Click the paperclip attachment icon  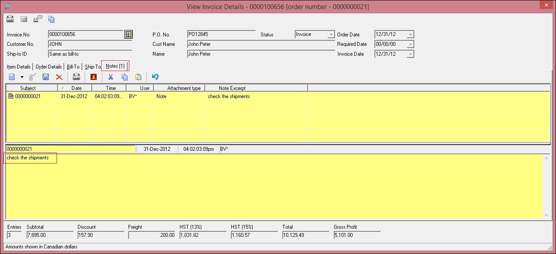click(33, 77)
